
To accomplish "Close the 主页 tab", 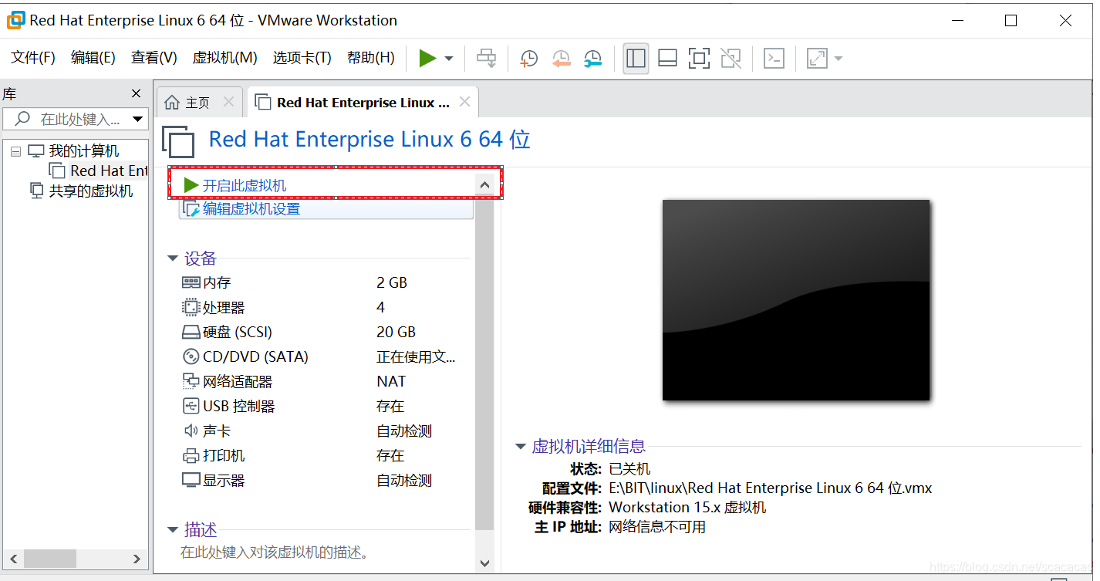I will point(228,102).
